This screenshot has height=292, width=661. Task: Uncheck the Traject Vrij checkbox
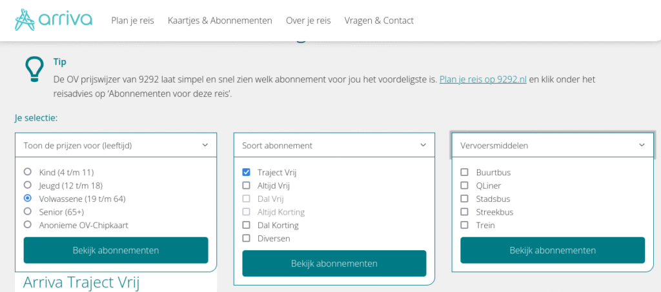click(x=246, y=172)
